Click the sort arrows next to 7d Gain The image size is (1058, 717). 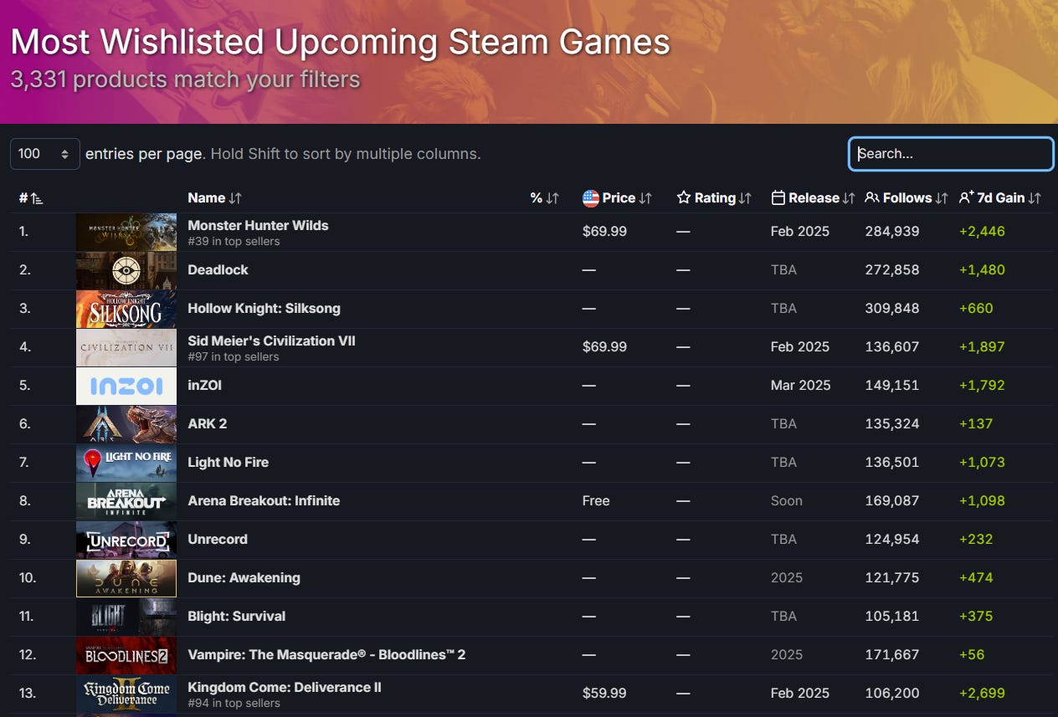(x=1035, y=198)
